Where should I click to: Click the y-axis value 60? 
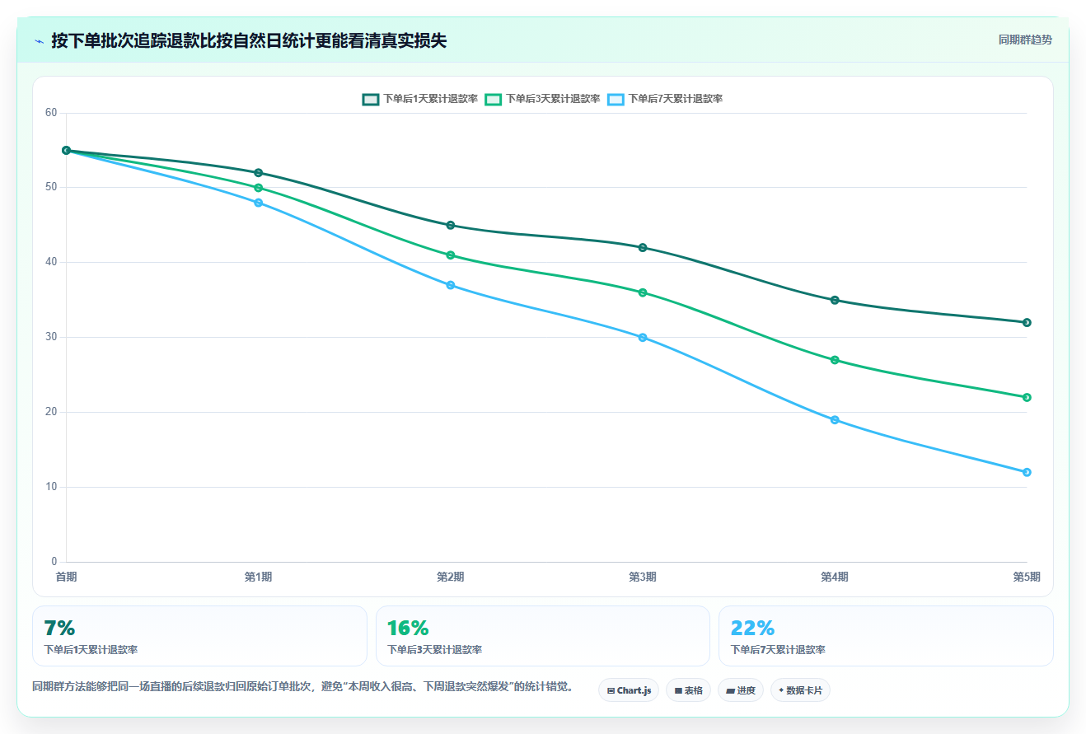51,113
